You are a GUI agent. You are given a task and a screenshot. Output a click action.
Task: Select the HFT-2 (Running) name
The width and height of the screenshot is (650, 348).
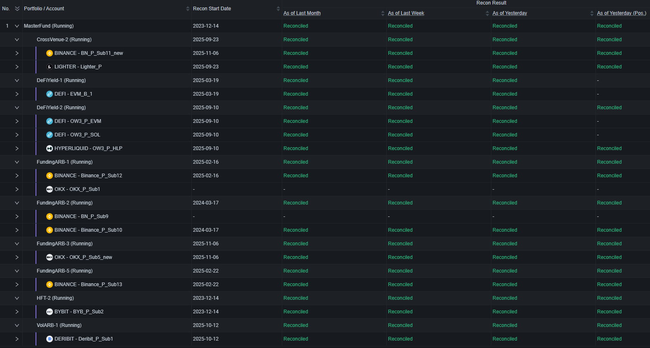coord(55,298)
